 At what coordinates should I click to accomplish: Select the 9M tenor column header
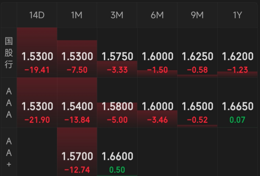click(x=197, y=15)
